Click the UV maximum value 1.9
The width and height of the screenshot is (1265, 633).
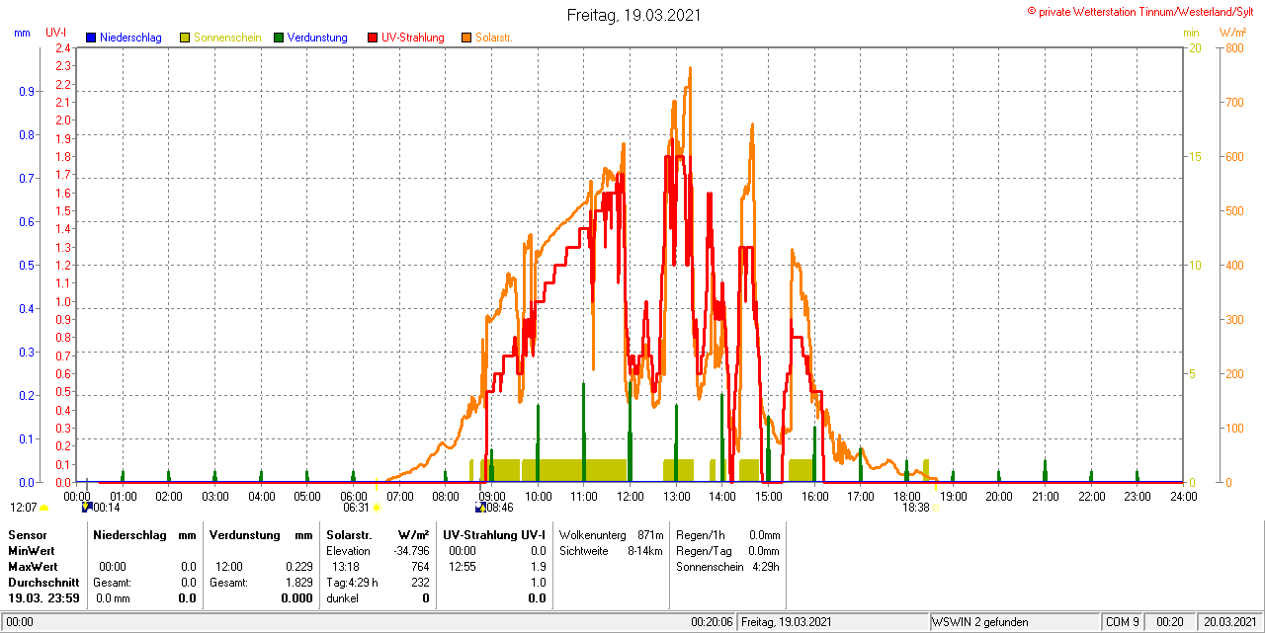[539, 567]
